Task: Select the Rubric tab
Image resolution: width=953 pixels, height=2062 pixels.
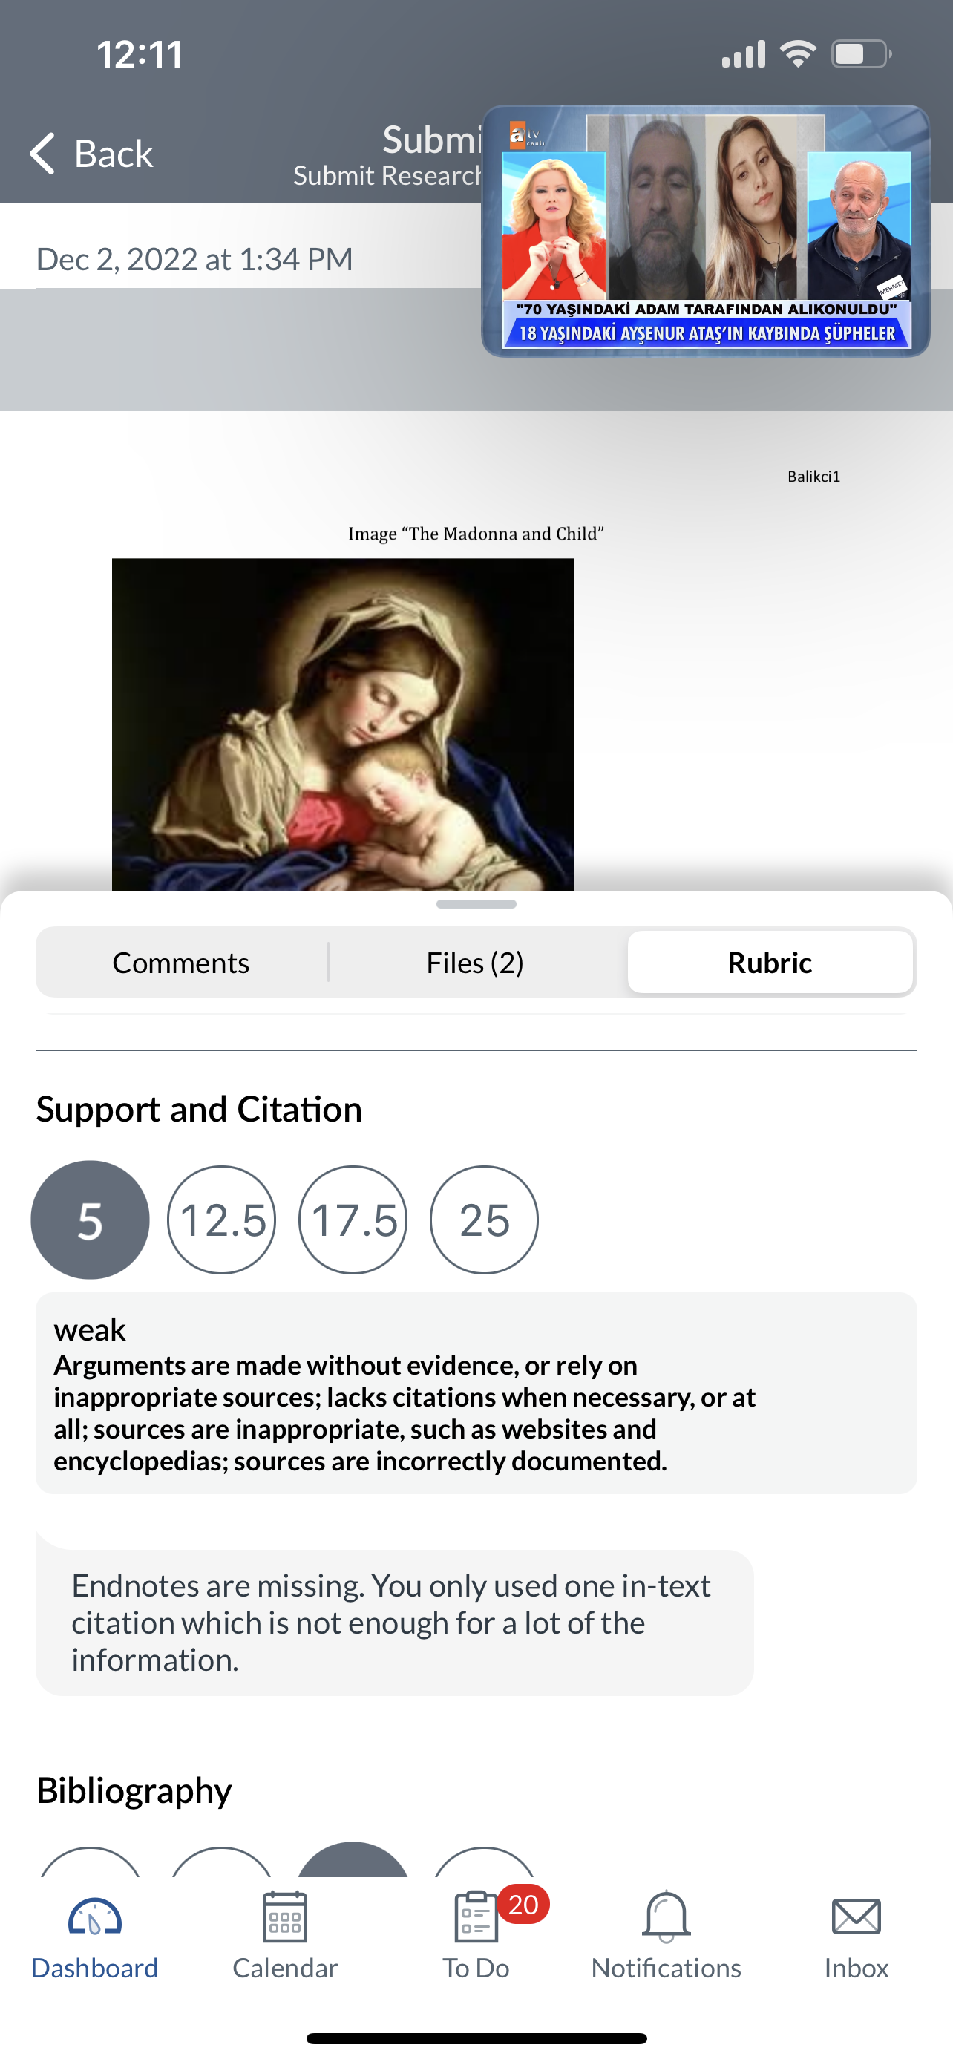Action: click(770, 962)
